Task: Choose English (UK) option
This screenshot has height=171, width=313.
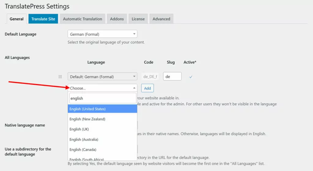Action: (x=102, y=129)
